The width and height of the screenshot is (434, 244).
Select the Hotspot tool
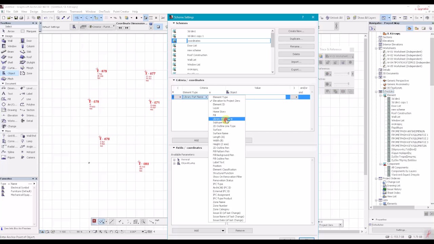coord(28,152)
